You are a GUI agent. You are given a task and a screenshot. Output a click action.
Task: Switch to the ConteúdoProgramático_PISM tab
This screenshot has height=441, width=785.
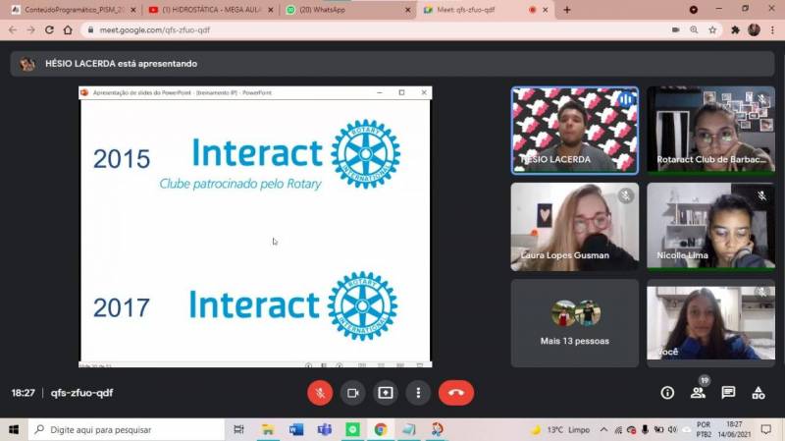73,10
